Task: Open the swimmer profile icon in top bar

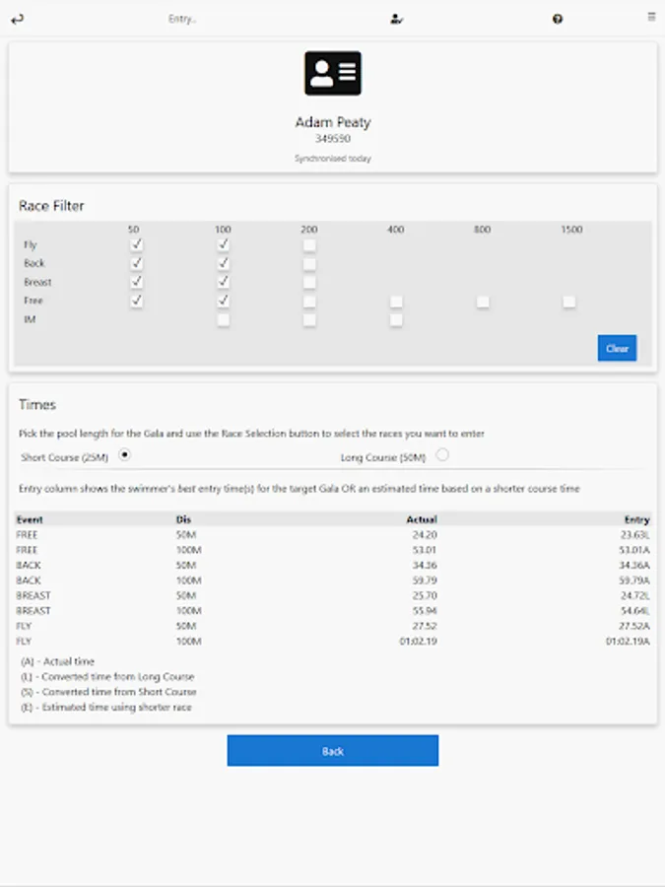Action: (x=396, y=20)
